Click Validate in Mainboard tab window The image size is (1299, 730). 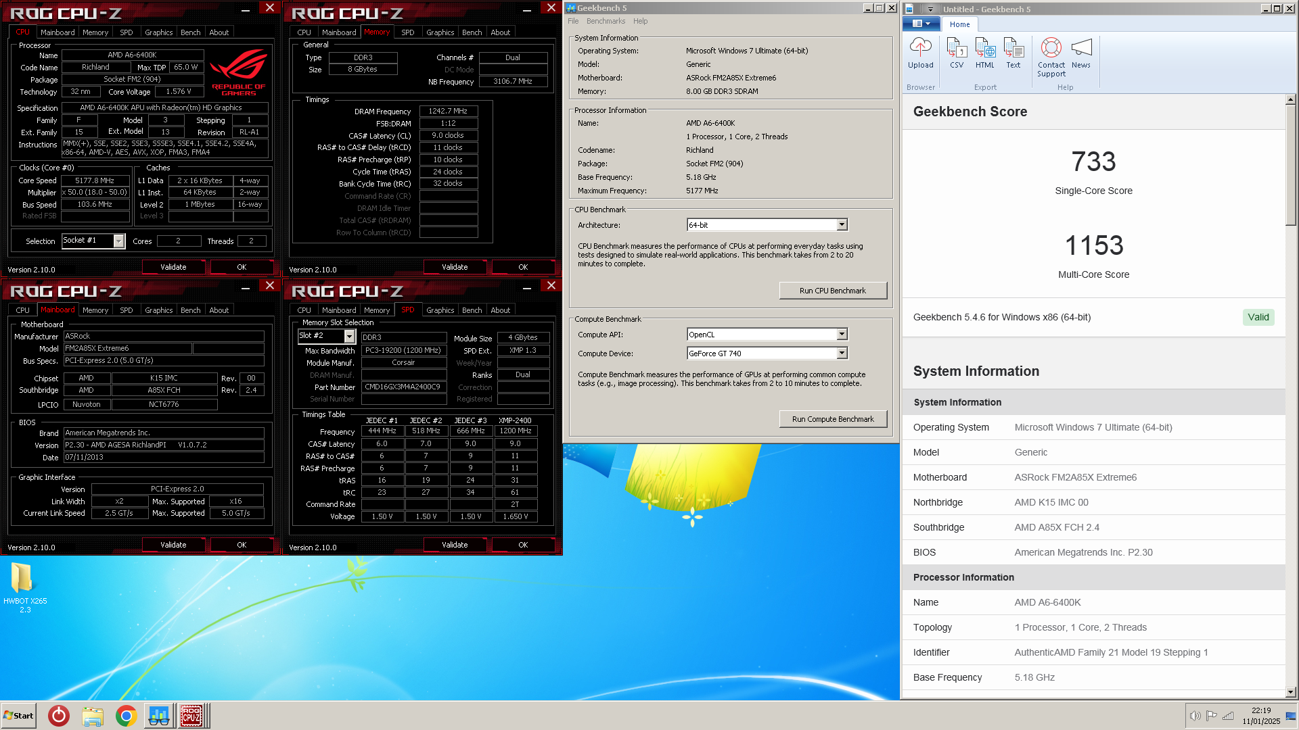click(x=173, y=545)
